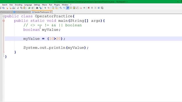The width and height of the screenshot is (182, 102).
Task: Start macro recording with red dot icon
Action: 89,8
